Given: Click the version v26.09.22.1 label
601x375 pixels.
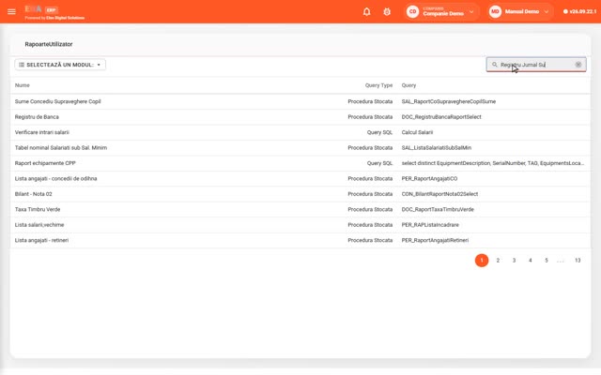Looking at the screenshot, I should coord(580,11).
